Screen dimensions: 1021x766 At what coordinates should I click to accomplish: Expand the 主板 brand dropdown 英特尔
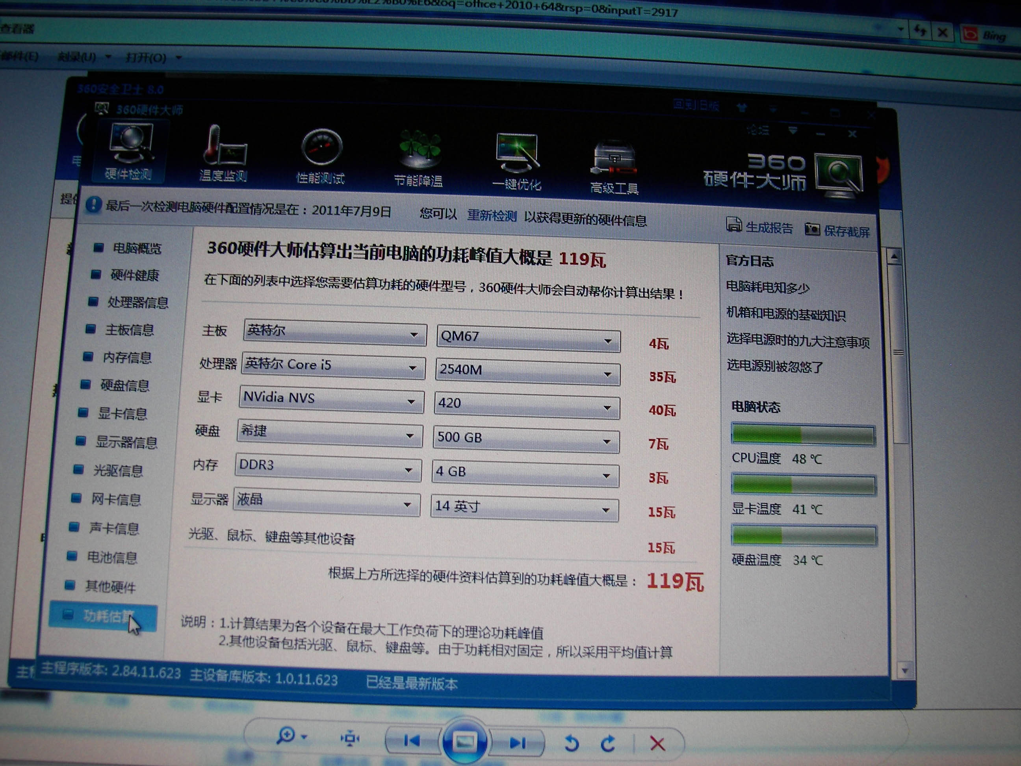tap(335, 333)
